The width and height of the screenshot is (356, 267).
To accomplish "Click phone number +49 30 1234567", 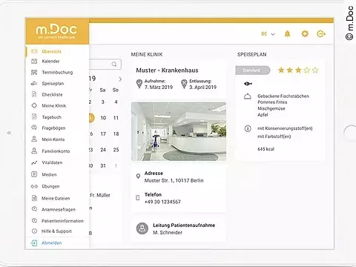I will click(x=162, y=202).
